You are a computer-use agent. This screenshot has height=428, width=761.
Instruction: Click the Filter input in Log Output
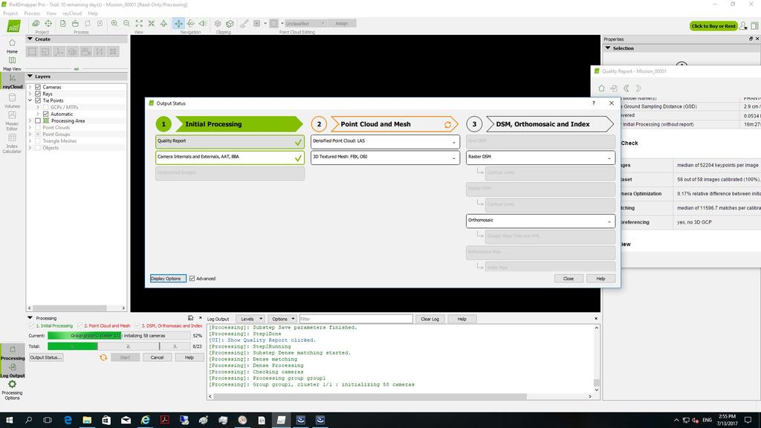356,319
